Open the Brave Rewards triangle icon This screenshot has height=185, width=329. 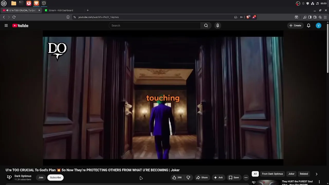pyautogui.click(x=254, y=17)
